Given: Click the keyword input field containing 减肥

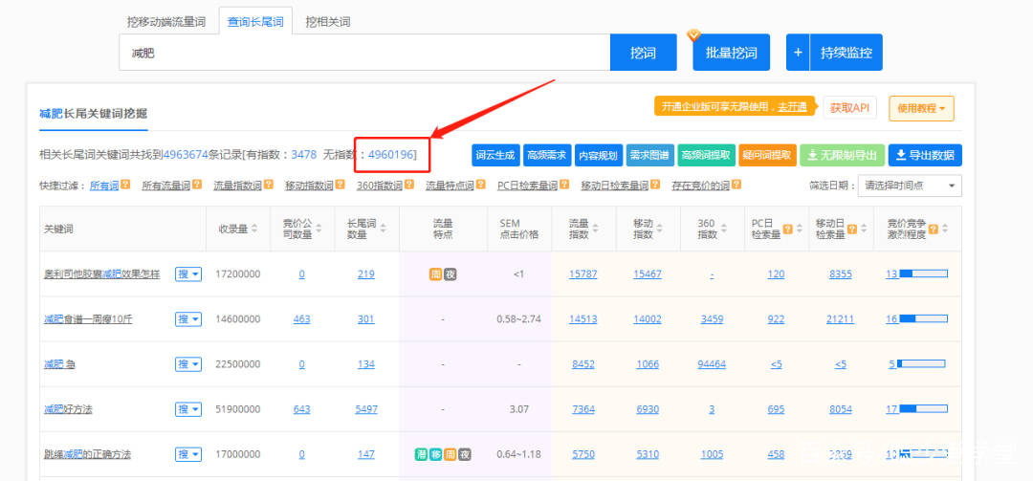Looking at the screenshot, I should point(363,53).
